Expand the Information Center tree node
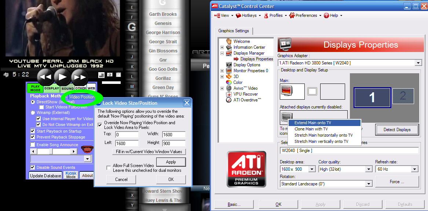 (x=222, y=47)
